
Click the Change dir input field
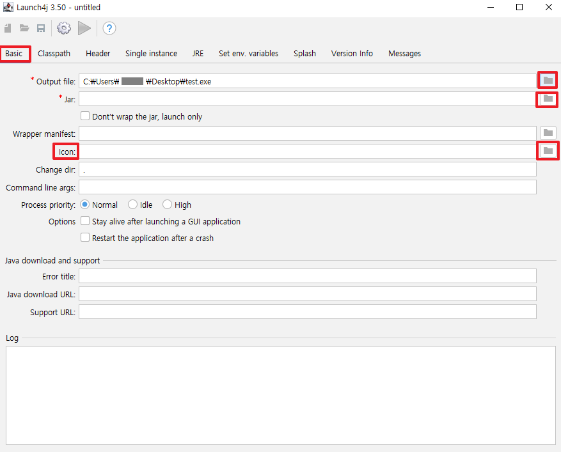[308, 169]
